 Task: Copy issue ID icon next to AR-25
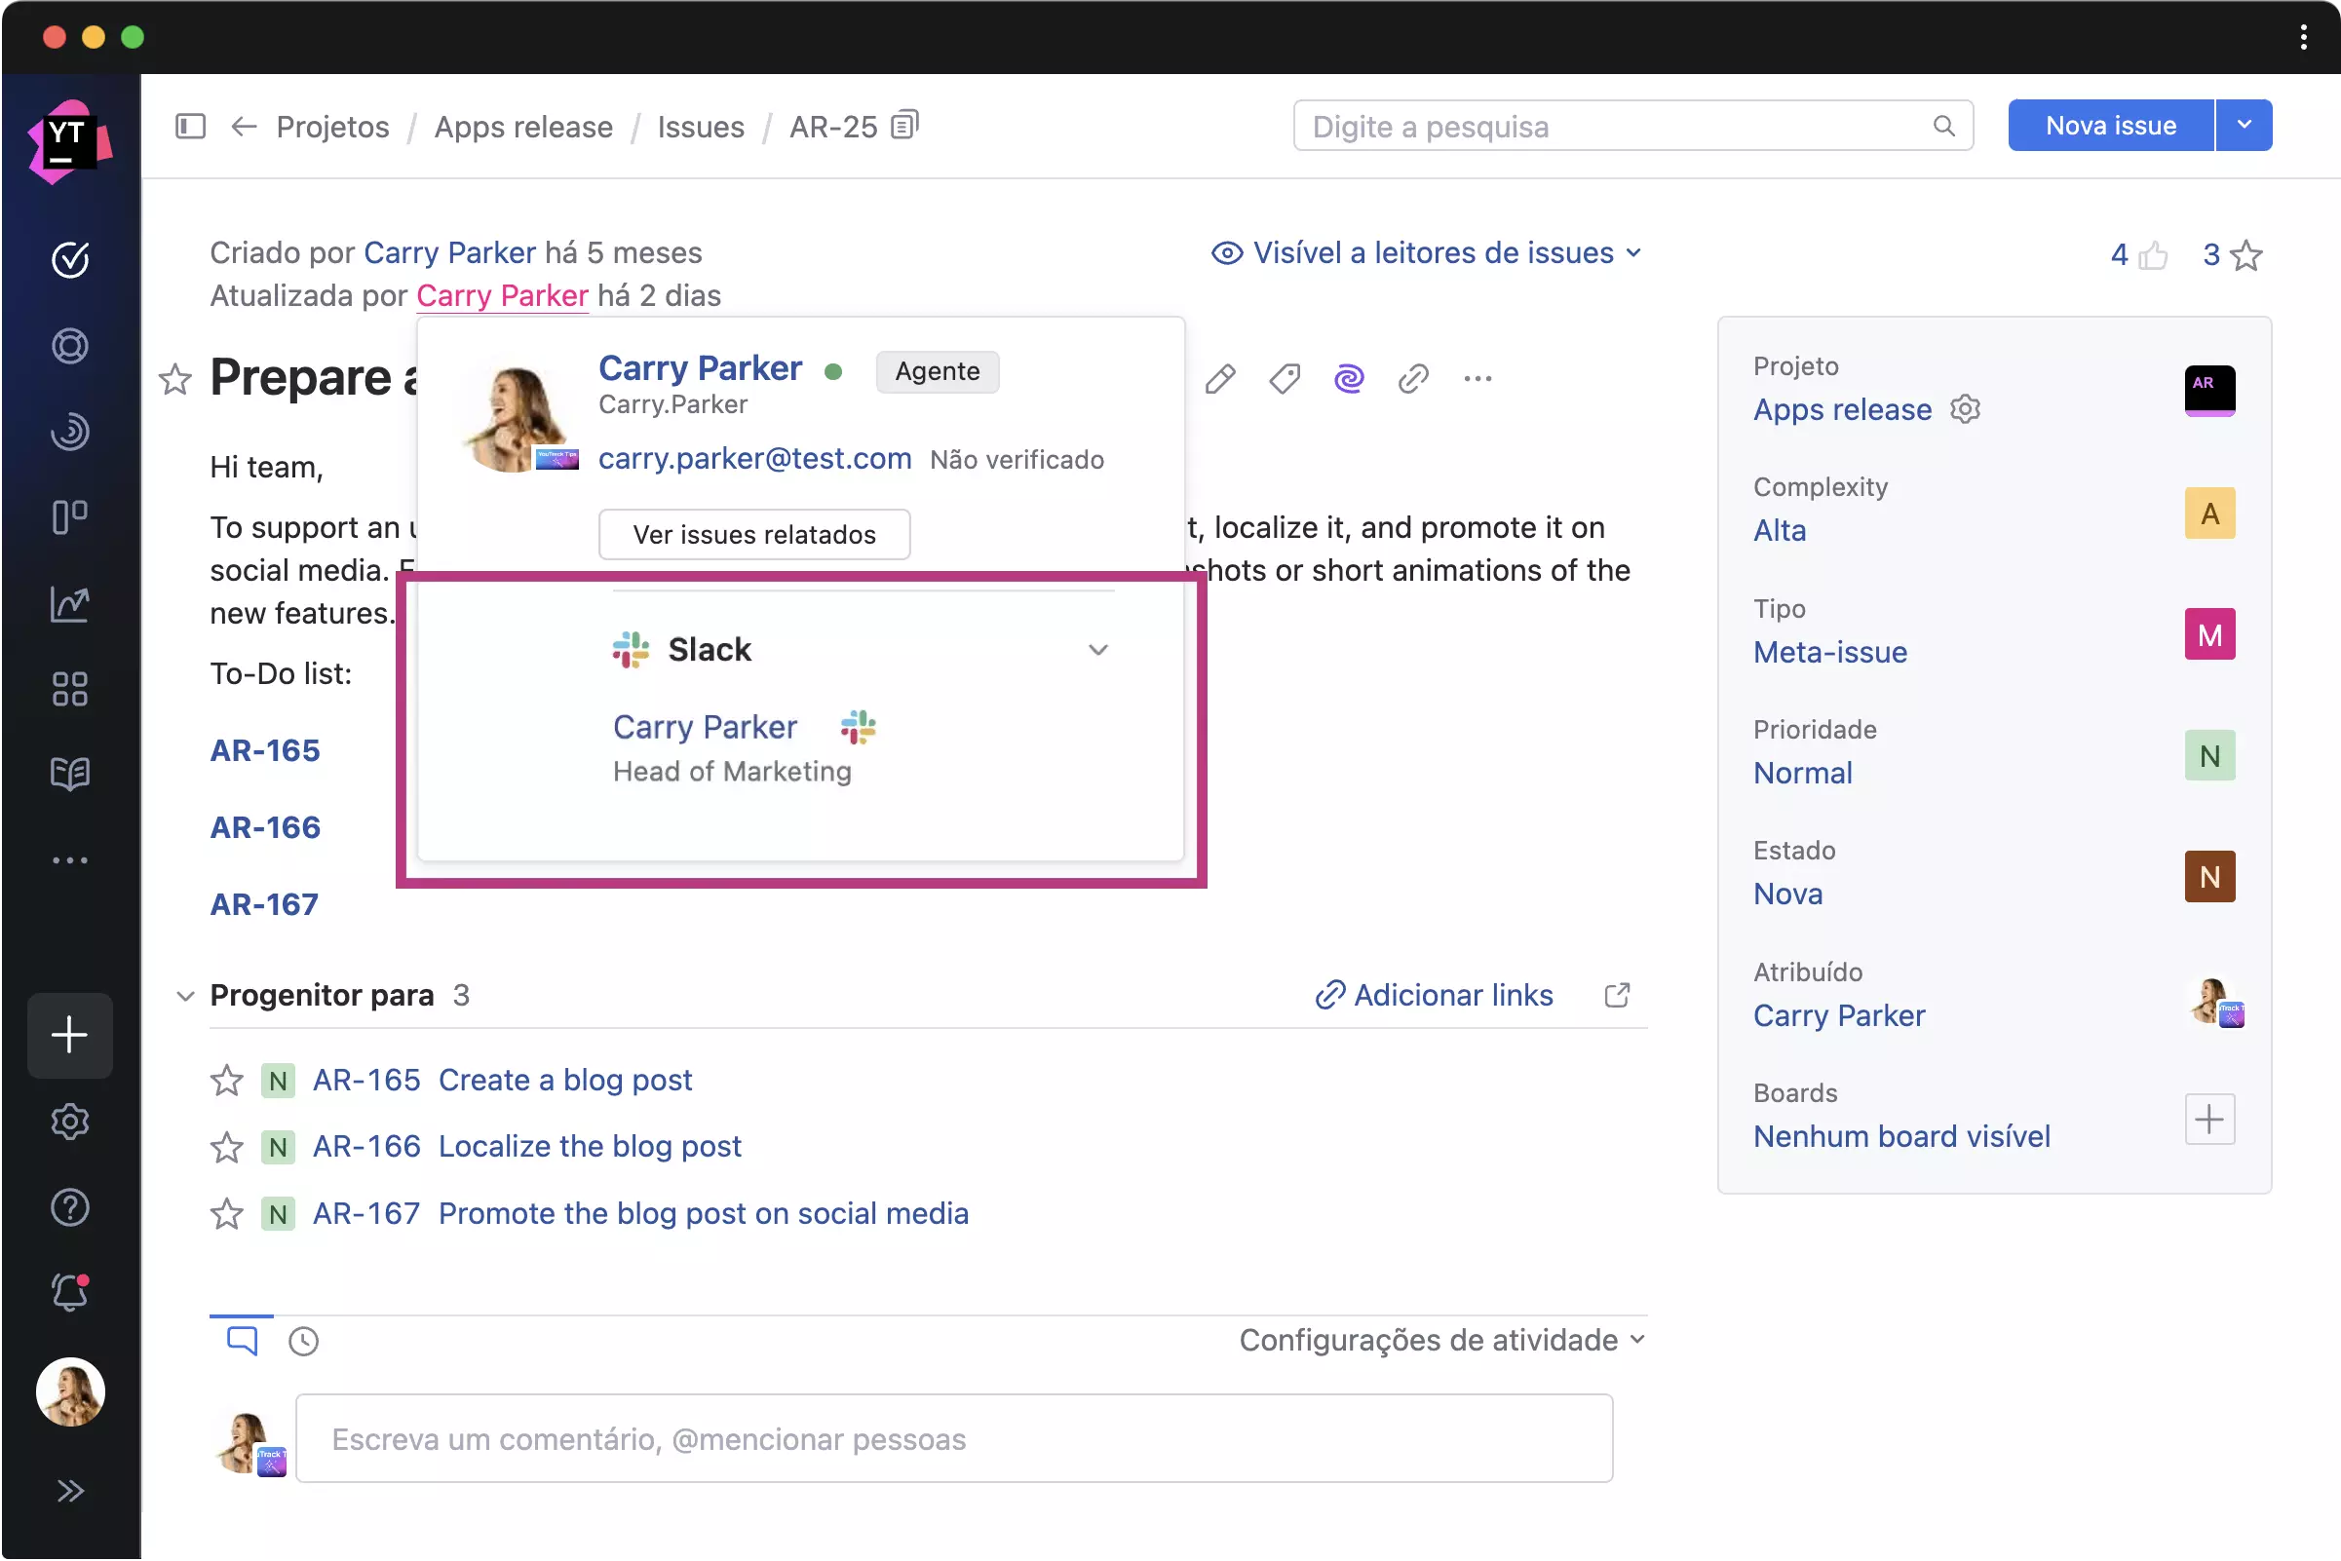904,126
